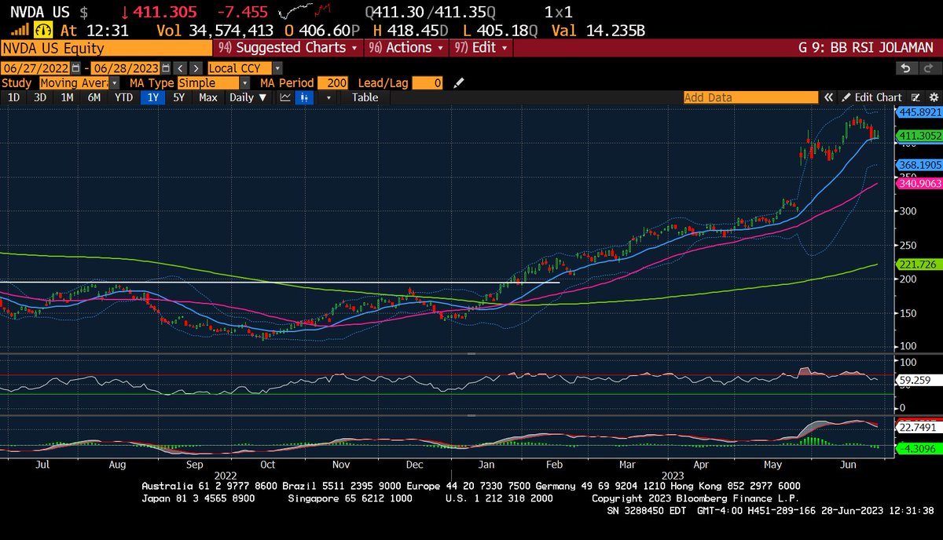
Task: Click the 445.8921 upper band label
Action: 919,112
